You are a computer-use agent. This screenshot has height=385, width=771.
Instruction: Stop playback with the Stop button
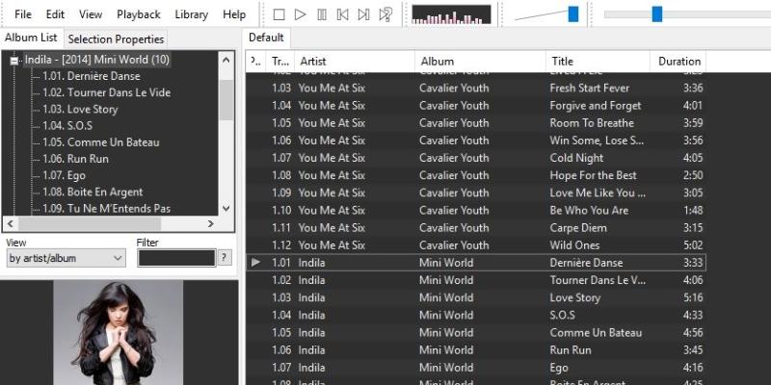[279, 14]
